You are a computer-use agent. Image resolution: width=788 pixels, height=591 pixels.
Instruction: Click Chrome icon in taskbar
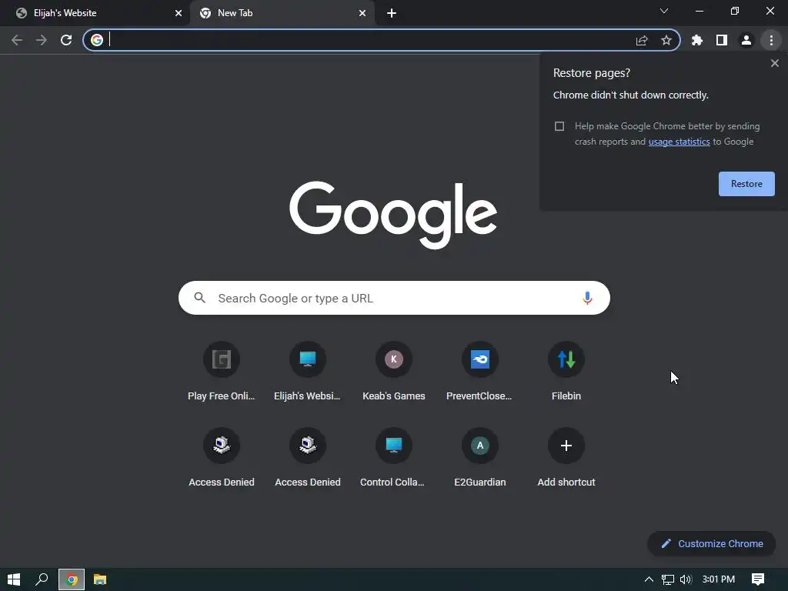(72, 579)
